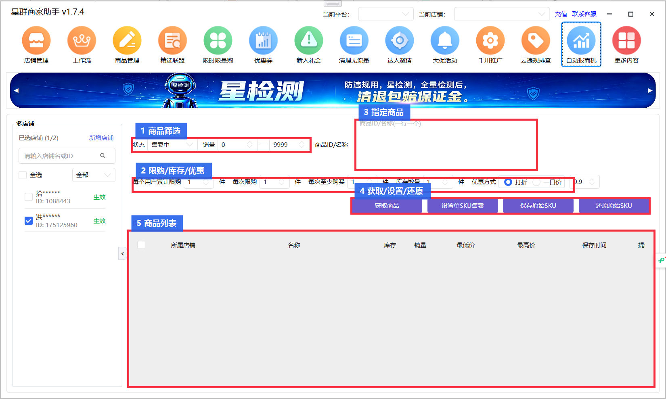
Task: Click the 还原原始SKU button
Action: 614,206
